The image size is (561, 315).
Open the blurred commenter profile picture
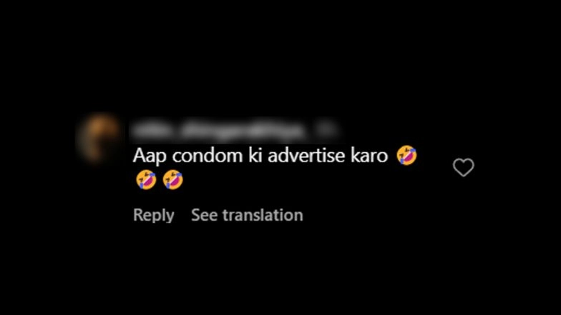point(100,137)
